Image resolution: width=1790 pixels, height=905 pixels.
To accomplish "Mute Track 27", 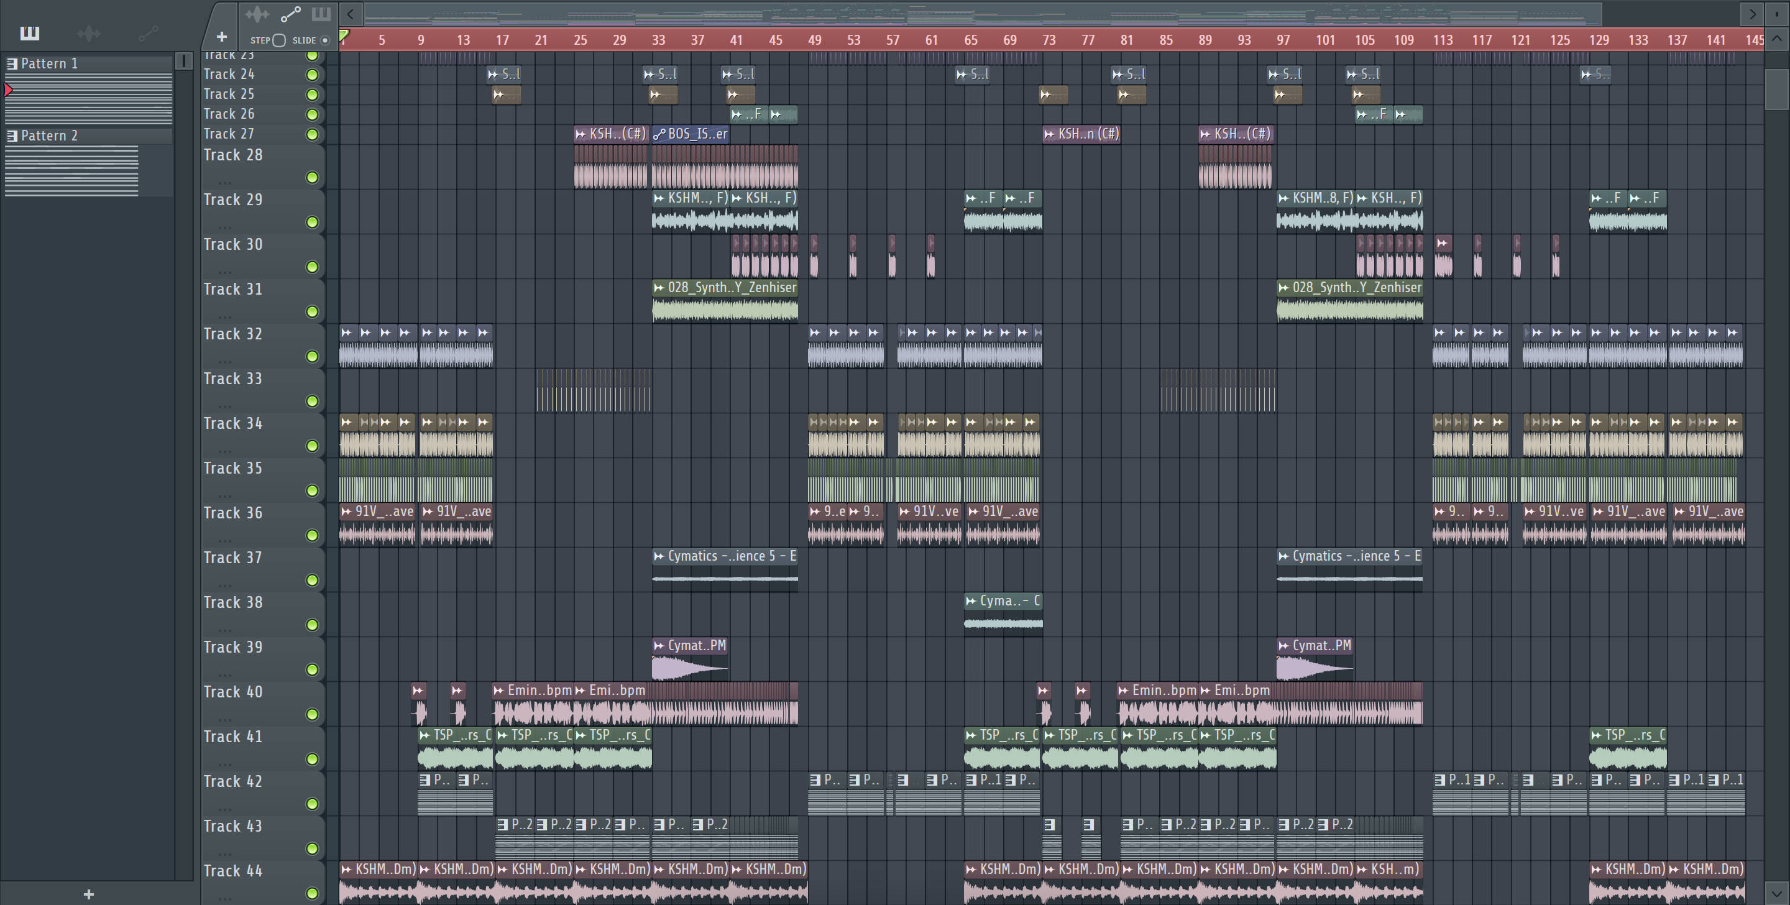I will 313,134.
